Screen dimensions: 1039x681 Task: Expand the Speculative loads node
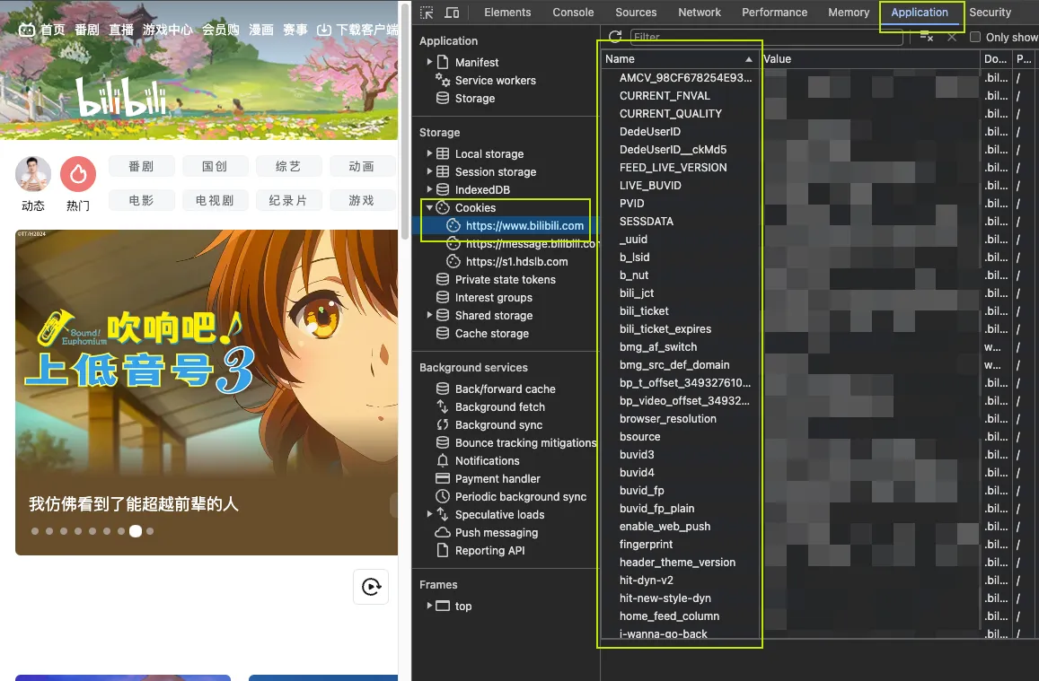tap(429, 514)
